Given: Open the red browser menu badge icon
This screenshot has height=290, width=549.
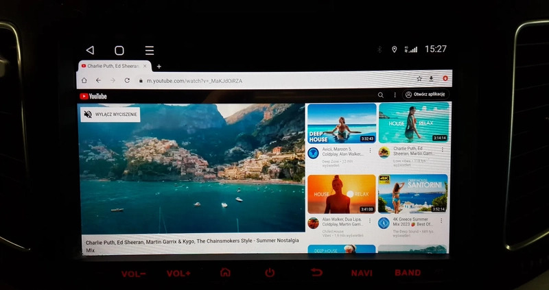Looking at the screenshot, I should coord(445,78).
